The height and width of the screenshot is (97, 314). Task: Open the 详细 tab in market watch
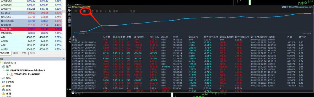pos(16,53)
